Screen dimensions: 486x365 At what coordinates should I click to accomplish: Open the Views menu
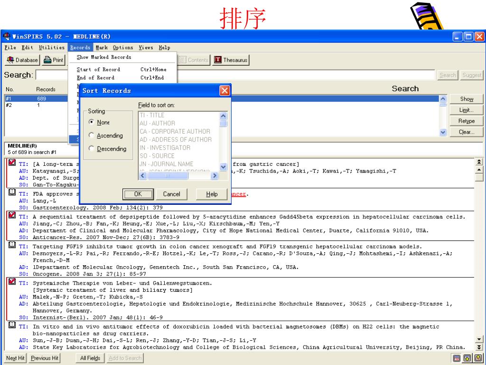coord(146,48)
